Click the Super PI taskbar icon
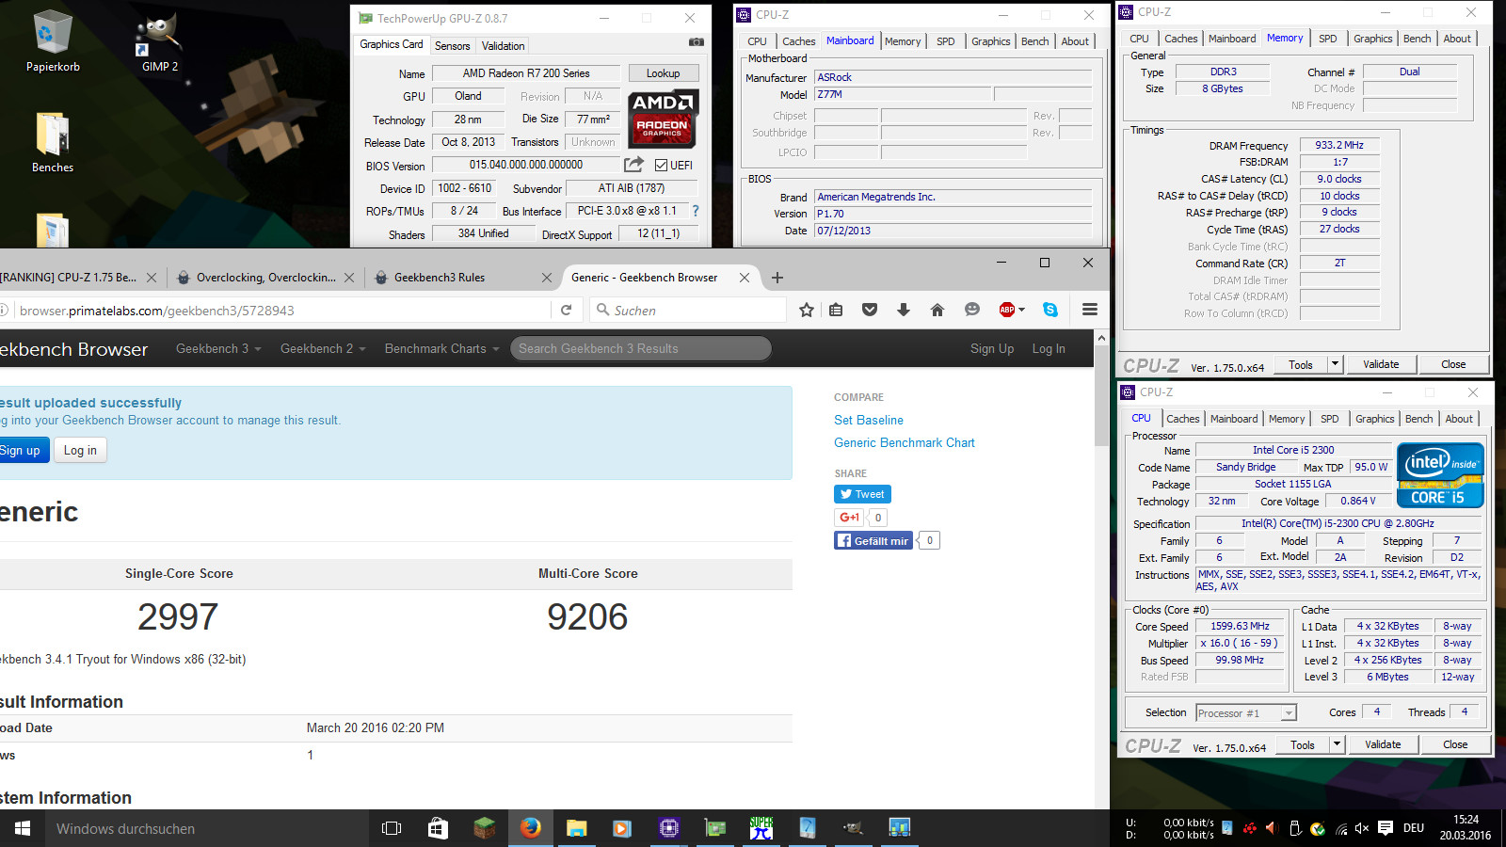 [761, 828]
